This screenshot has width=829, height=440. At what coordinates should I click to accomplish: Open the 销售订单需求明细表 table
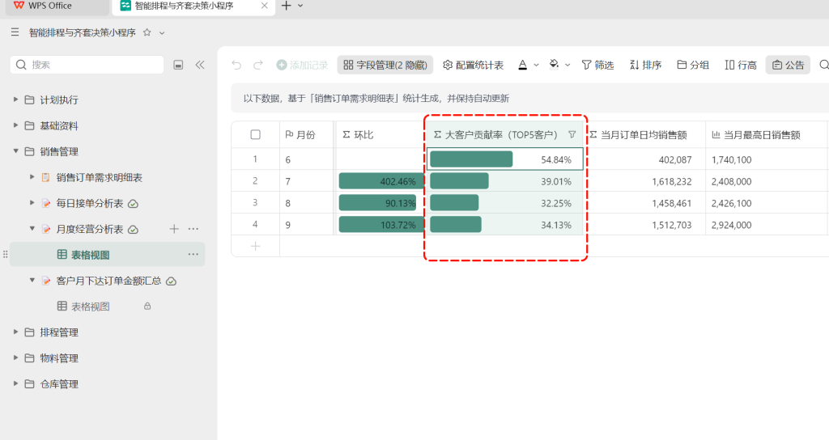[x=99, y=177]
